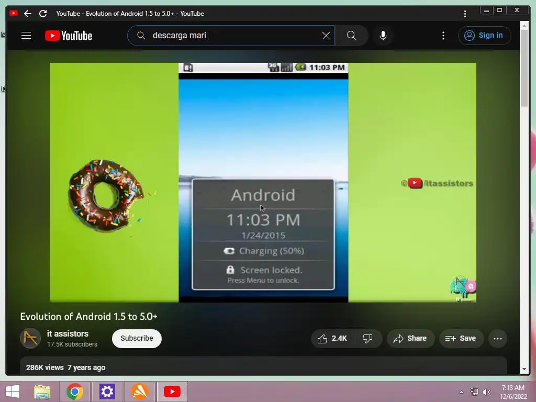Click the page scrollbar thumb
The image size is (536, 402).
pos(524,69)
